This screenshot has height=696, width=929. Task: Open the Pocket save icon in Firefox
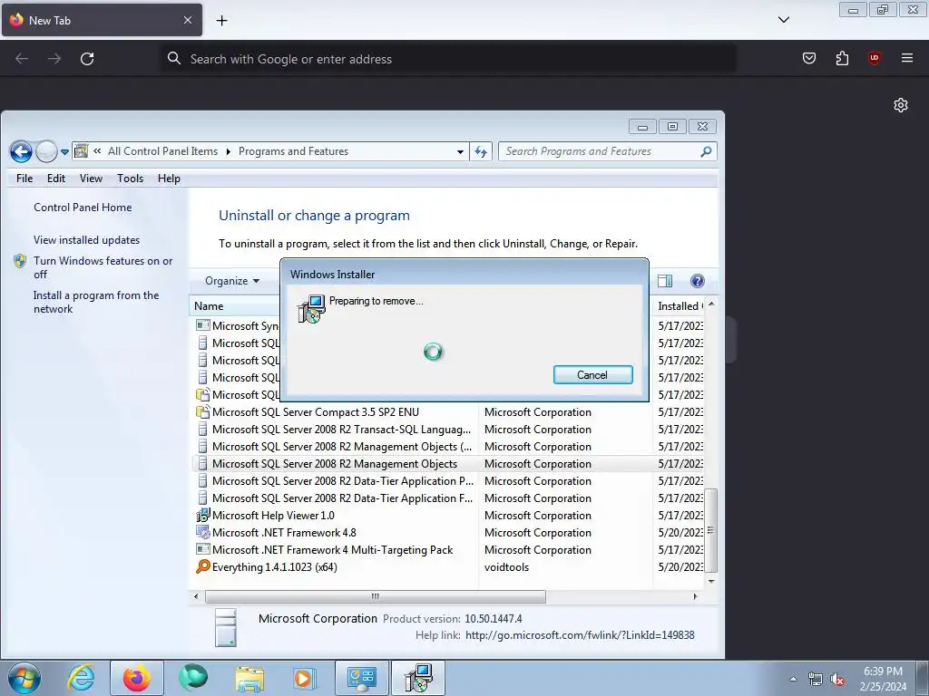tap(808, 58)
